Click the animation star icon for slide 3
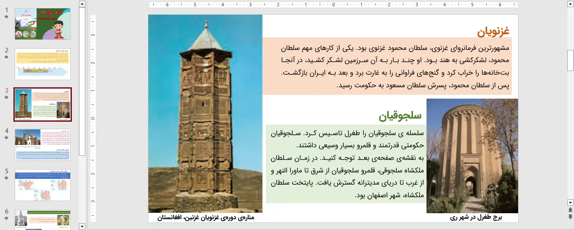Image resolution: width=574 pixels, height=230 pixels. click(6, 97)
